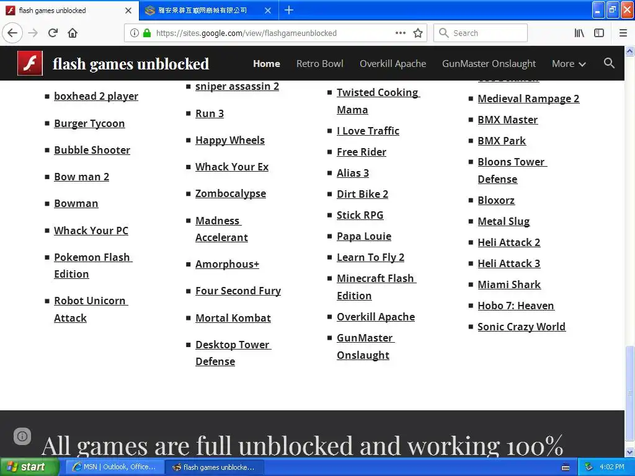
Task: Click the browser Search box
Action: click(481, 33)
